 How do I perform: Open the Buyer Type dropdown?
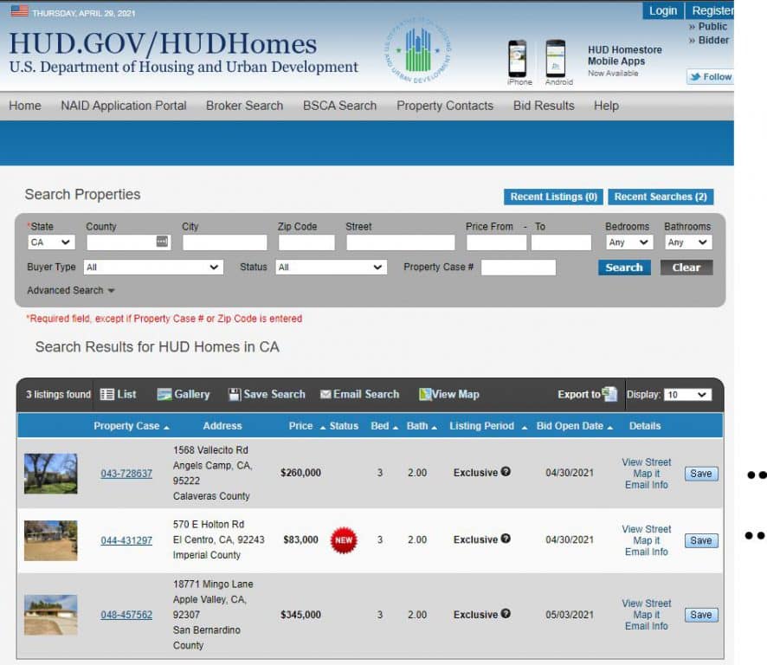click(x=153, y=268)
